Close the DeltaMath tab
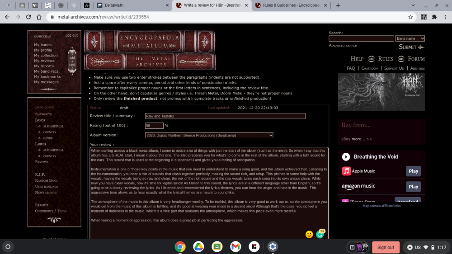Image resolution: width=452 pixels, height=254 pixels. 167,5
